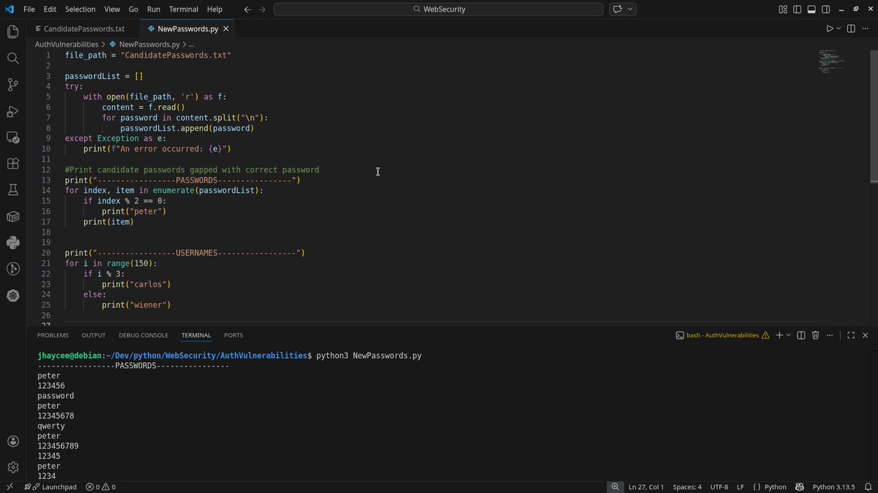
Task: Open the Run menu
Action: click(x=154, y=9)
